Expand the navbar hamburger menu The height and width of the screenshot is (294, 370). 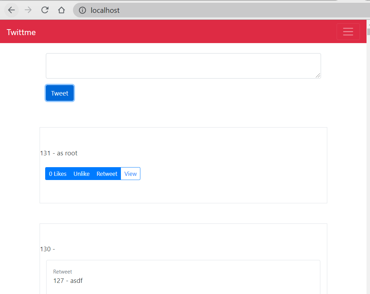tap(348, 32)
